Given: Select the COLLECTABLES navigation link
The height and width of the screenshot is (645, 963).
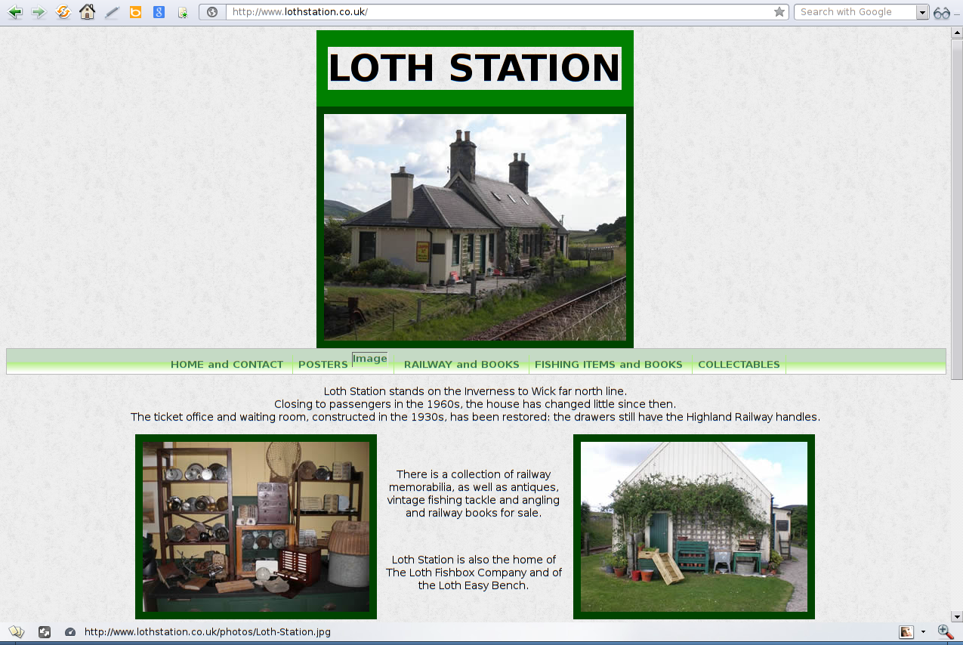Looking at the screenshot, I should point(739,365).
